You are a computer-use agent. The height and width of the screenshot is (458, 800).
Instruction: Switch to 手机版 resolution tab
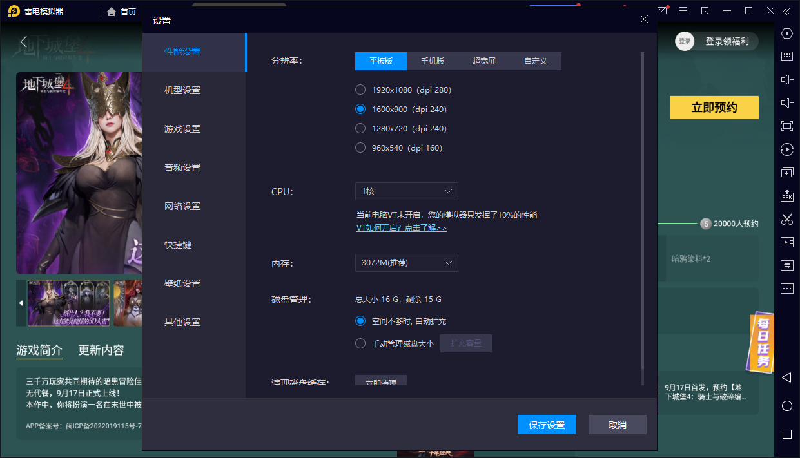tap(433, 61)
